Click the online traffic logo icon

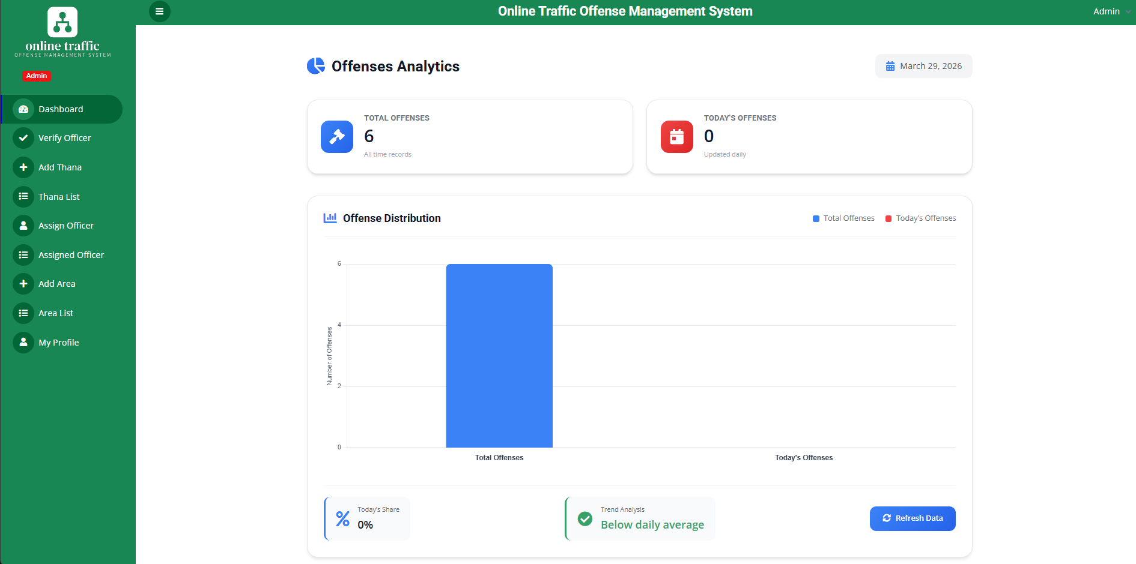click(x=62, y=22)
